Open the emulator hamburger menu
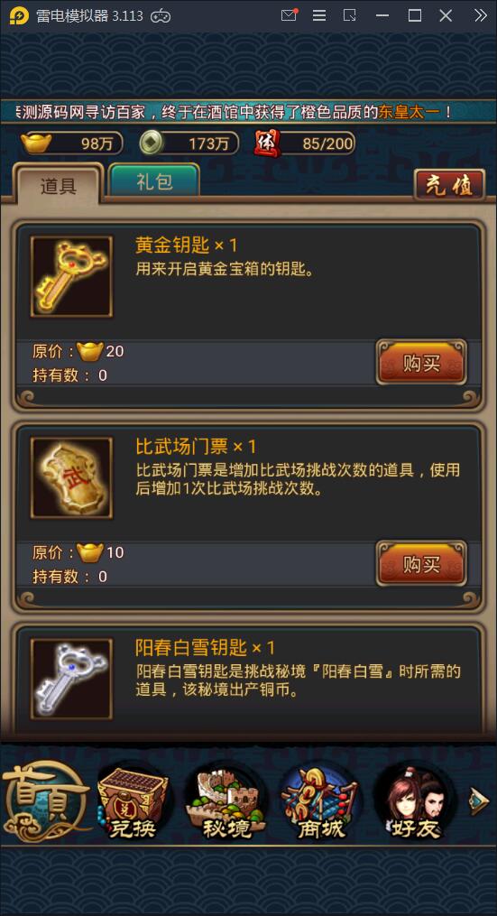Viewport: 497px width, 916px height. click(x=319, y=15)
